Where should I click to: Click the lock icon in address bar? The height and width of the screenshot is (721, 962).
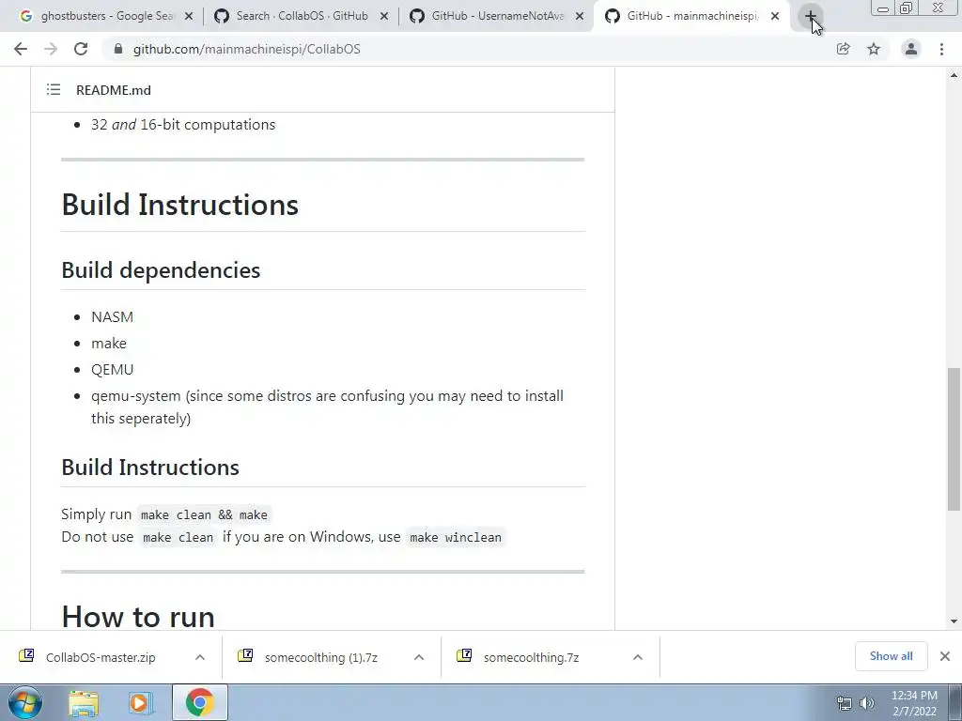click(118, 49)
